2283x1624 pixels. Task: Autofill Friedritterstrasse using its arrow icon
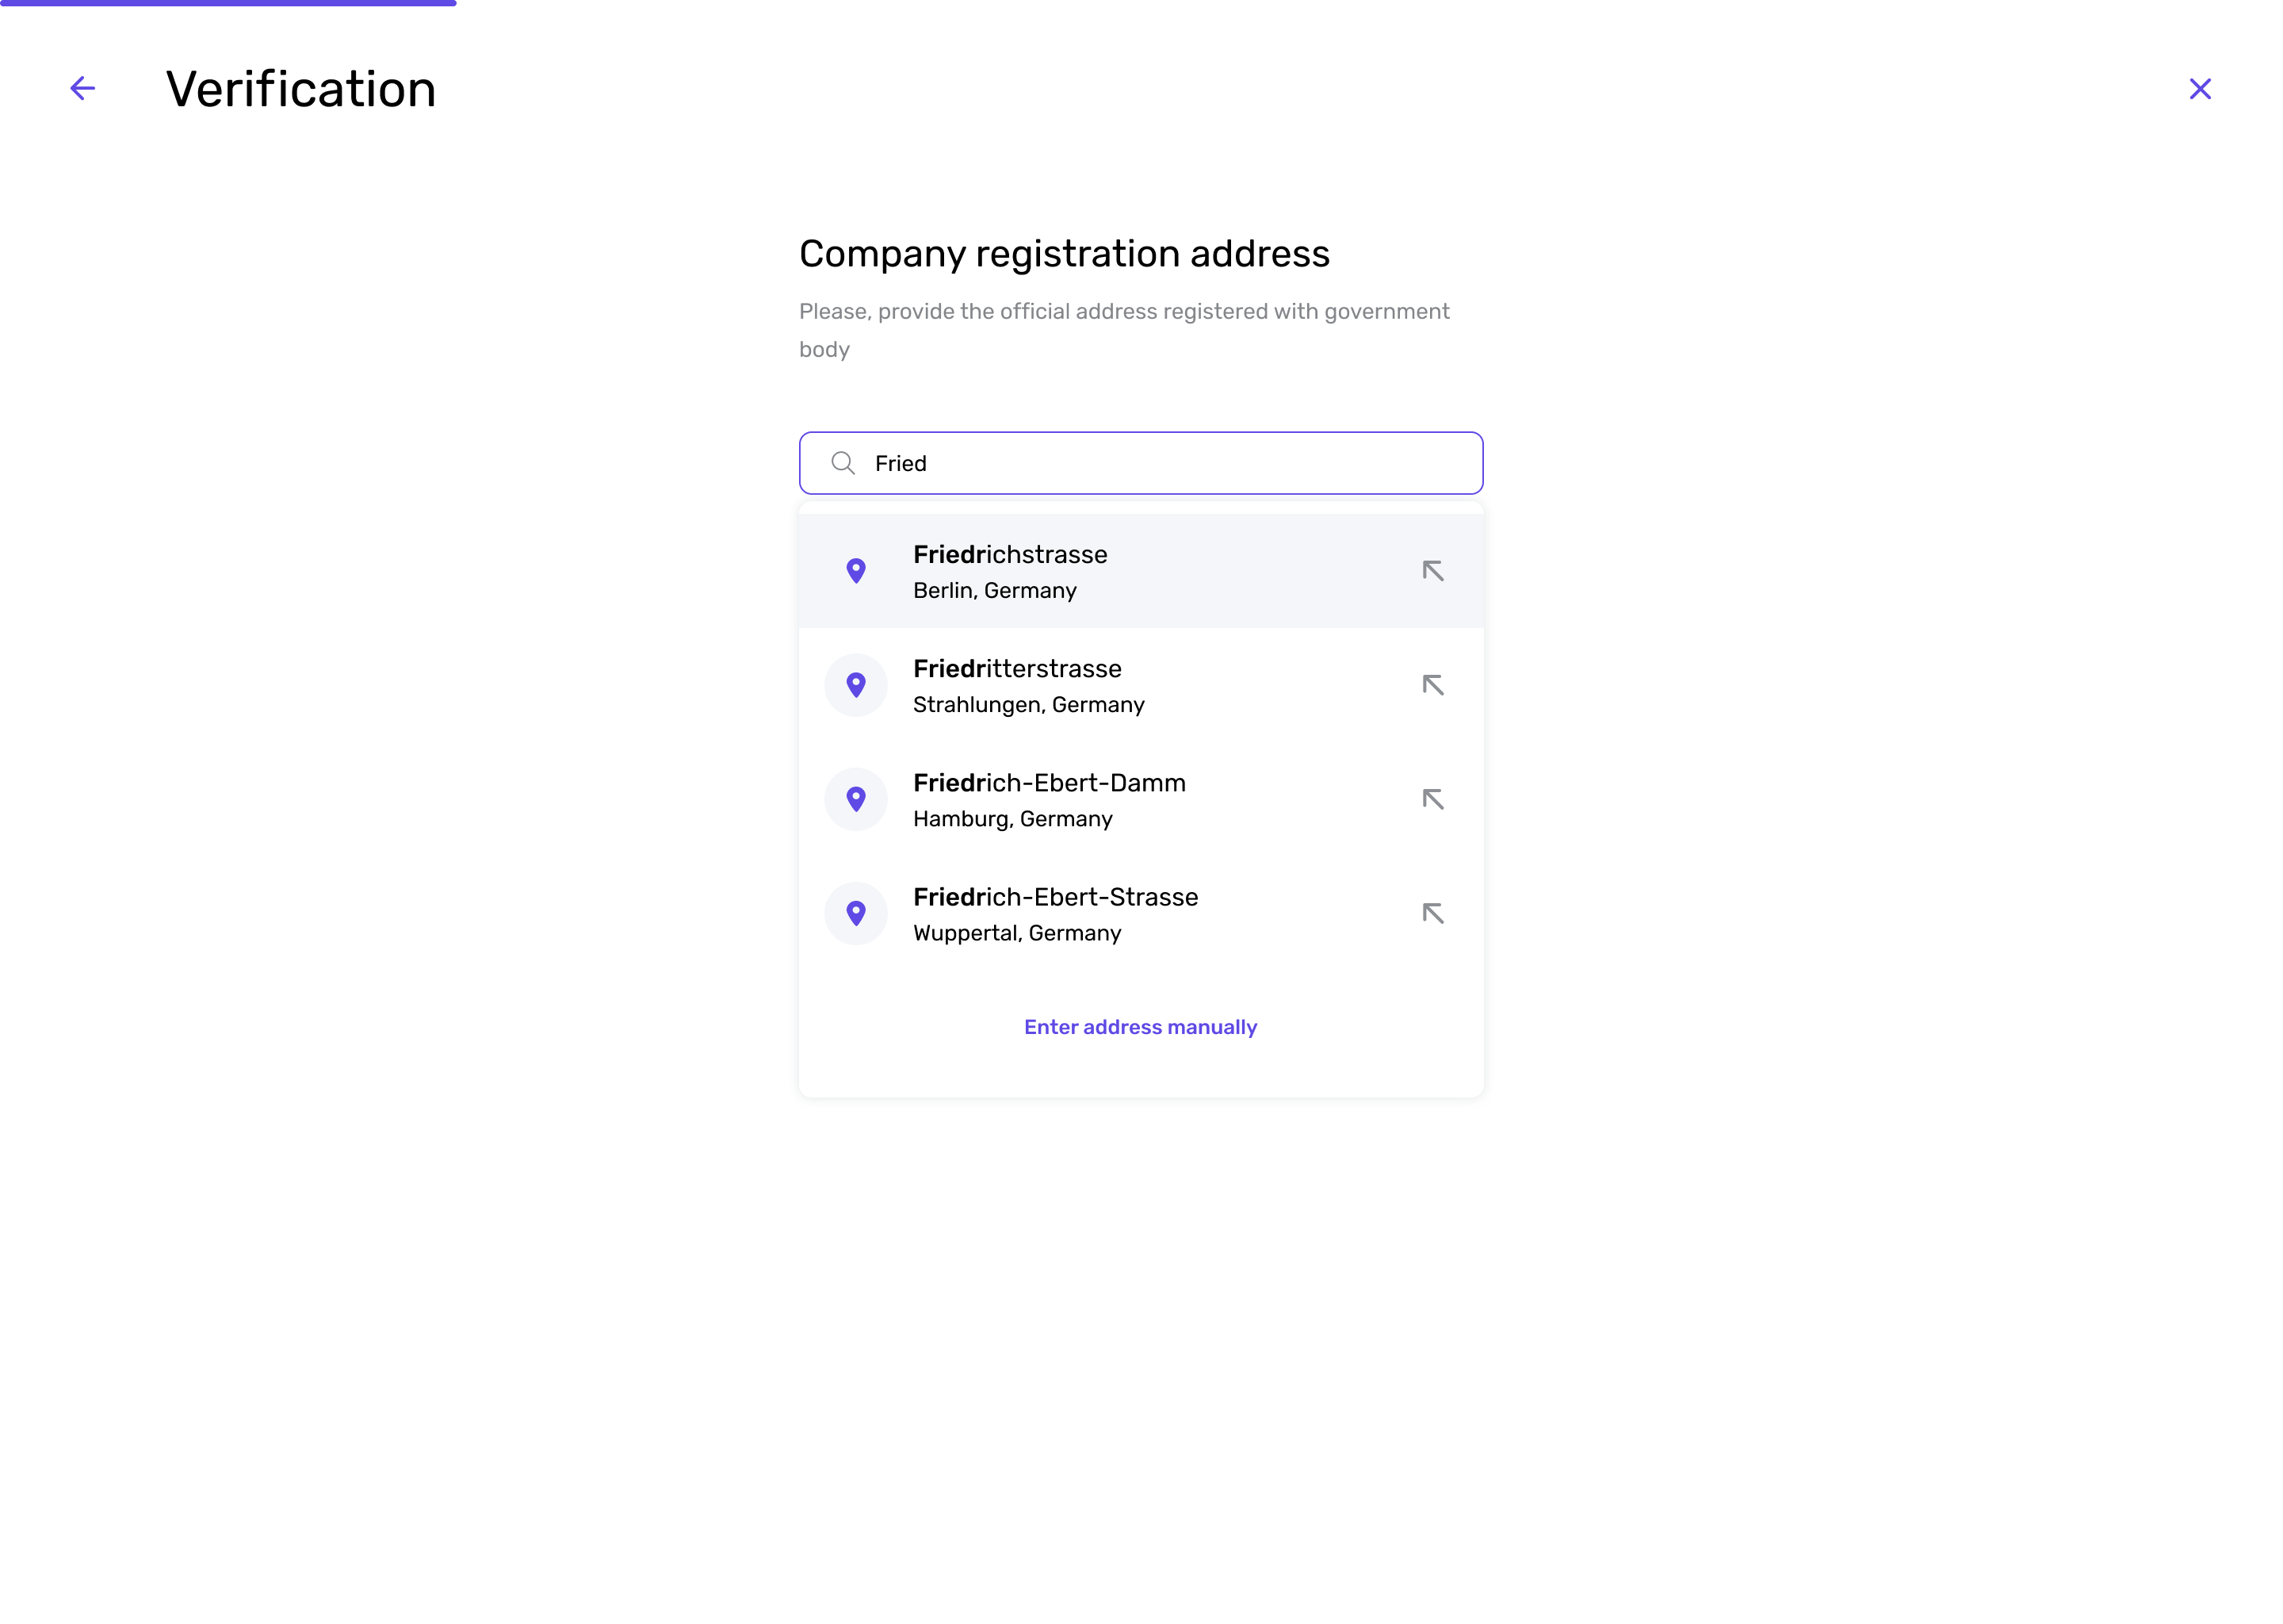(1432, 685)
